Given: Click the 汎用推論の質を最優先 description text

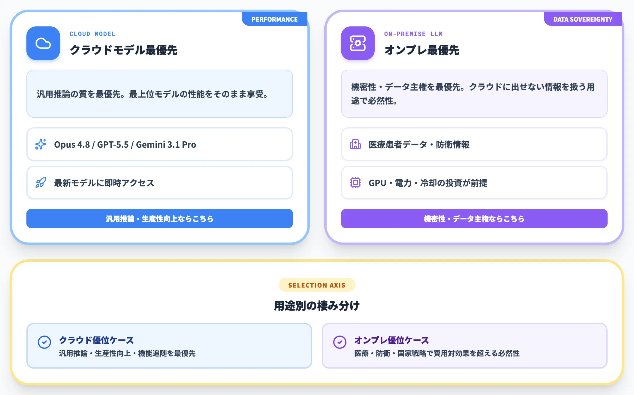Looking at the screenshot, I should click(x=152, y=94).
